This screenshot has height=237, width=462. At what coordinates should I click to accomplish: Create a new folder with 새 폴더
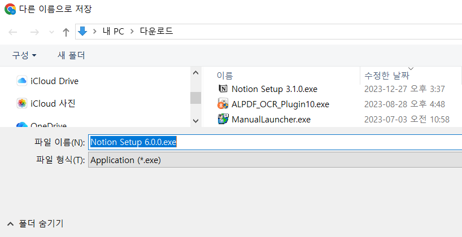(71, 55)
